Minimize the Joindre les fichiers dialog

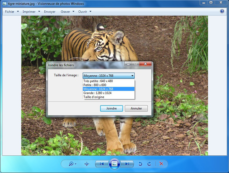pos(128,64)
